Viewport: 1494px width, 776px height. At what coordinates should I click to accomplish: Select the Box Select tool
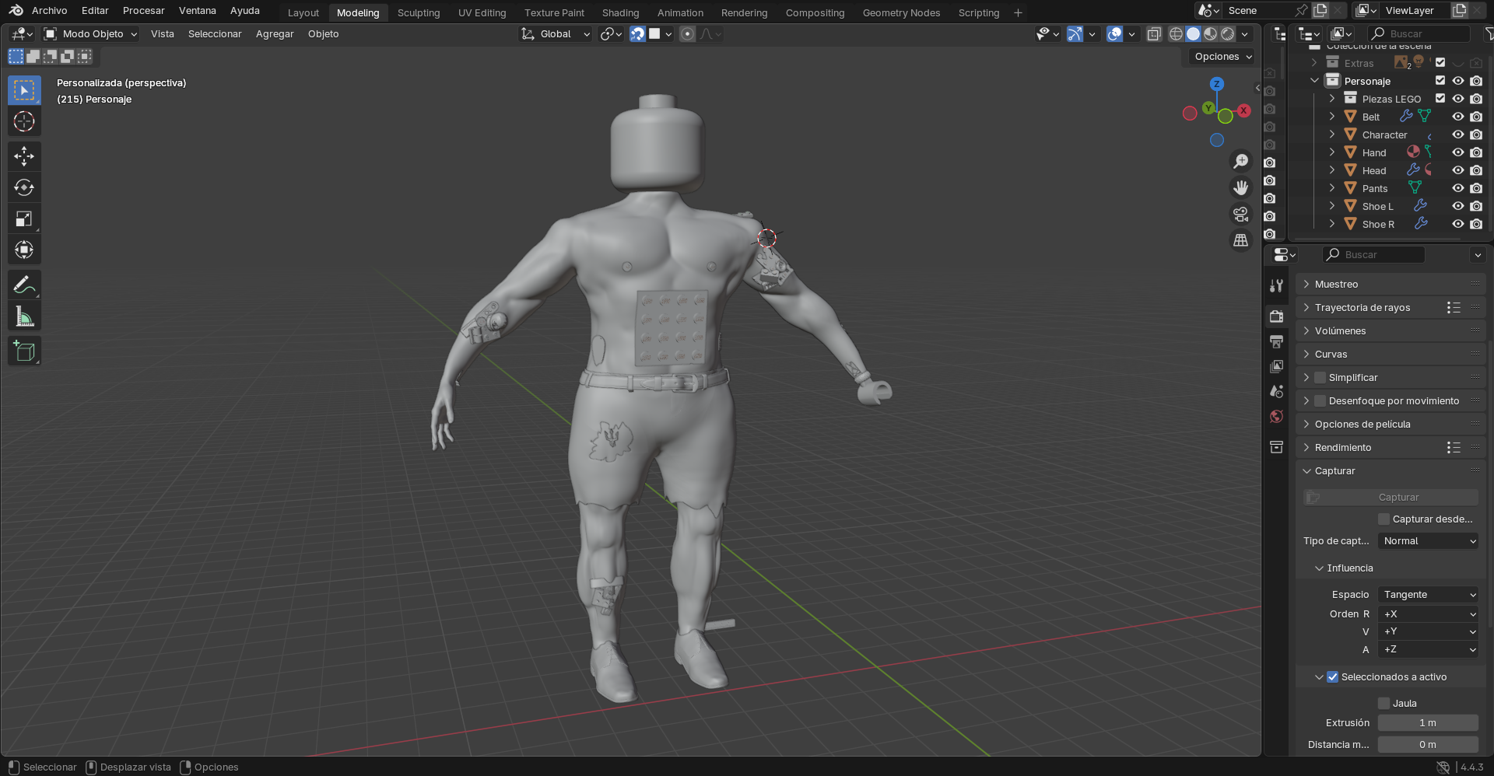(24, 90)
